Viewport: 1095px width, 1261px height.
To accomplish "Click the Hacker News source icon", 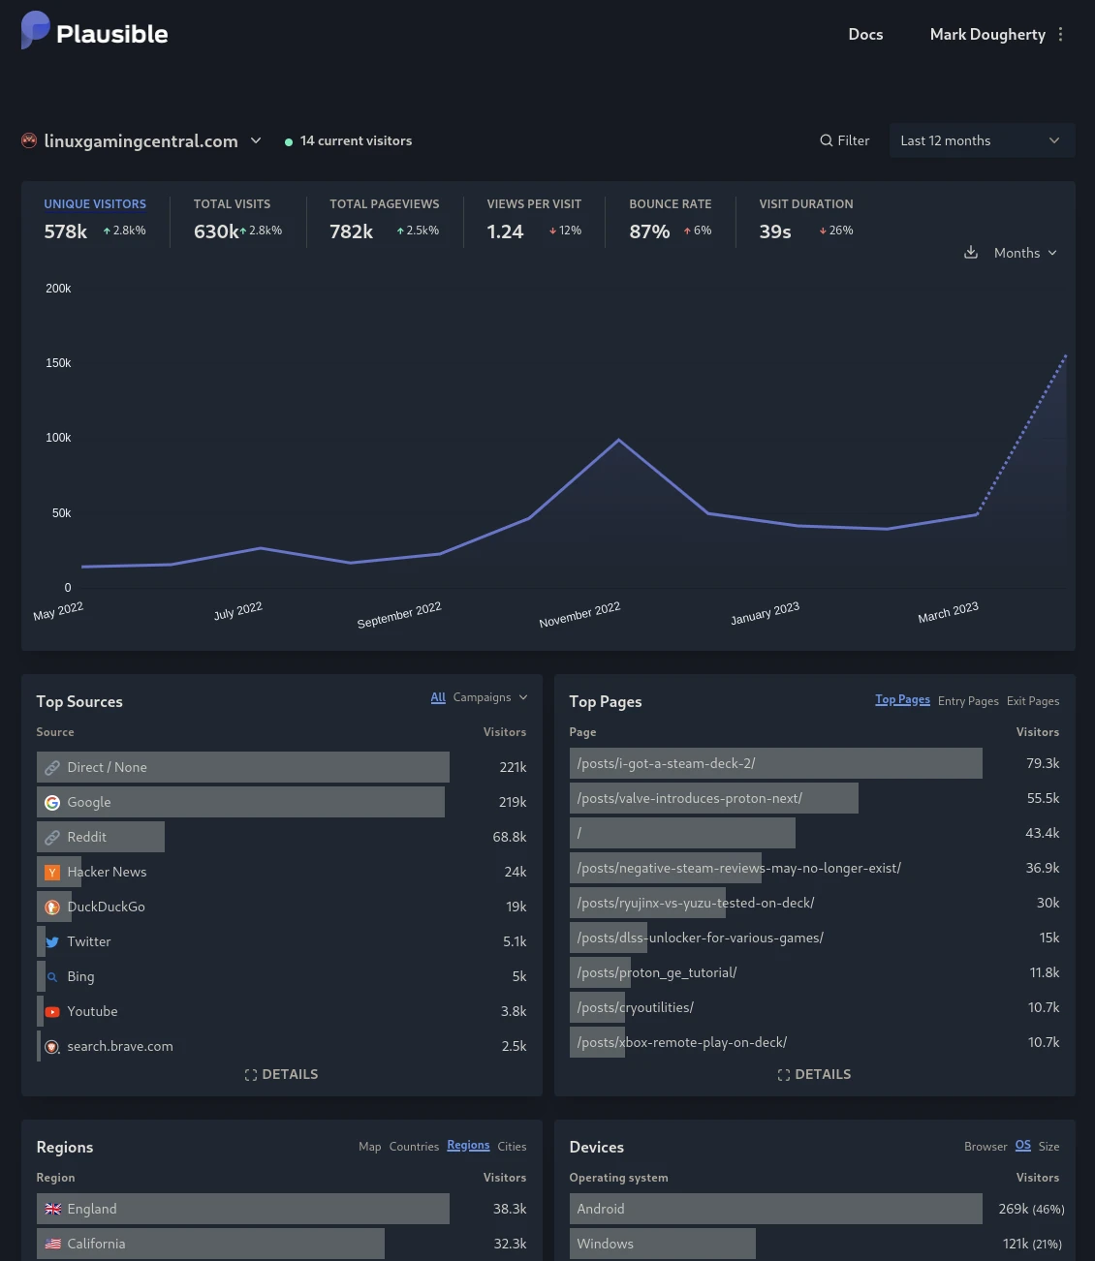I will click(52, 872).
